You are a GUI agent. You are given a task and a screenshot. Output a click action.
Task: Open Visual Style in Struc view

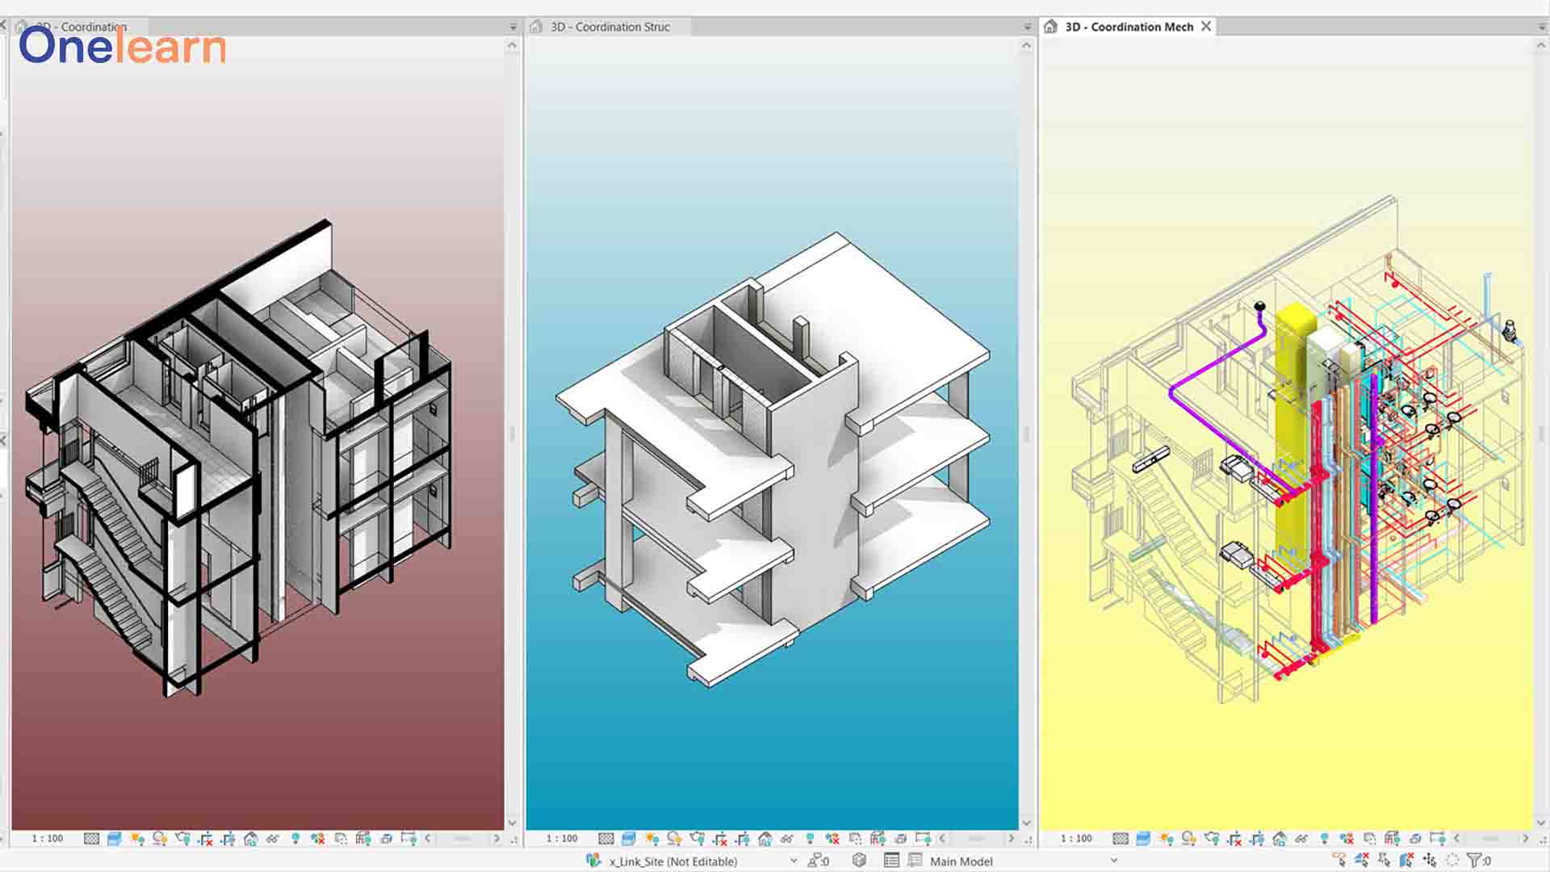(x=629, y=839)
